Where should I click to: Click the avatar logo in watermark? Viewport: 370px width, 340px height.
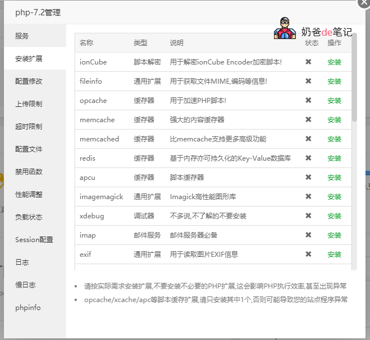(x=285, y=28)
